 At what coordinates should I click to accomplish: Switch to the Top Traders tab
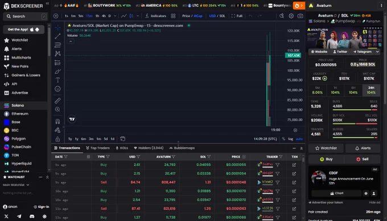point(98,148)
